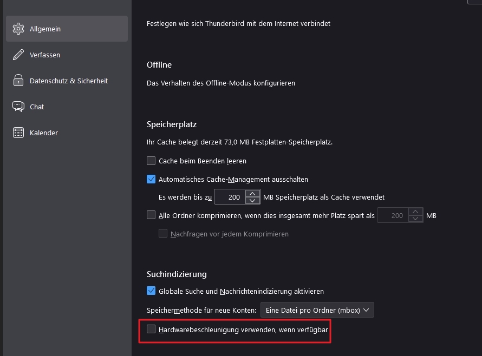Image resolution: width=482 pixels, height=356 pixels.
Task: Decrease cache size with down arrow
Action: click(252, 201)
